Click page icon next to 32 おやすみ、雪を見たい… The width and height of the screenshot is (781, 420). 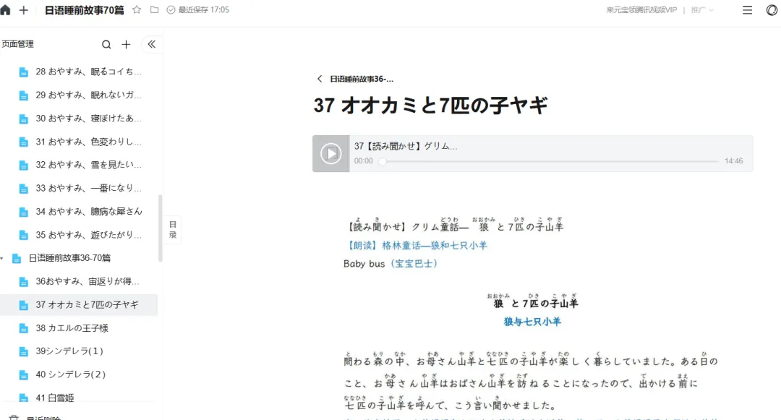(23, 166)
